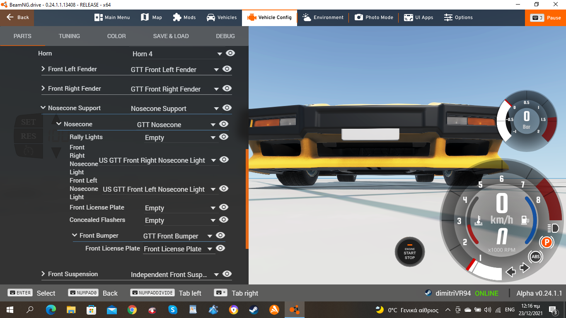Hide the Front Right Fender part
The width and height of the screenshot is (566, 318).
(x=227, y=89)
